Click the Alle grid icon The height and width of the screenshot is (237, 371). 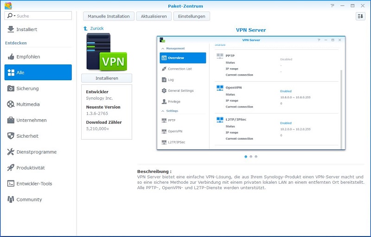11,73
